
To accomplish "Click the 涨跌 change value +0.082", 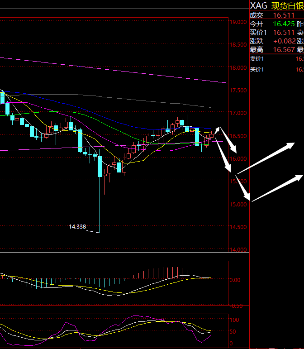I will (285, 41).
